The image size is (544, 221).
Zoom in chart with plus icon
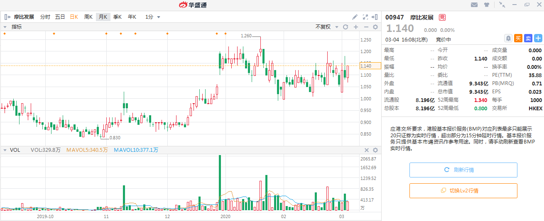pyautogui.click(x=356, y=27)
